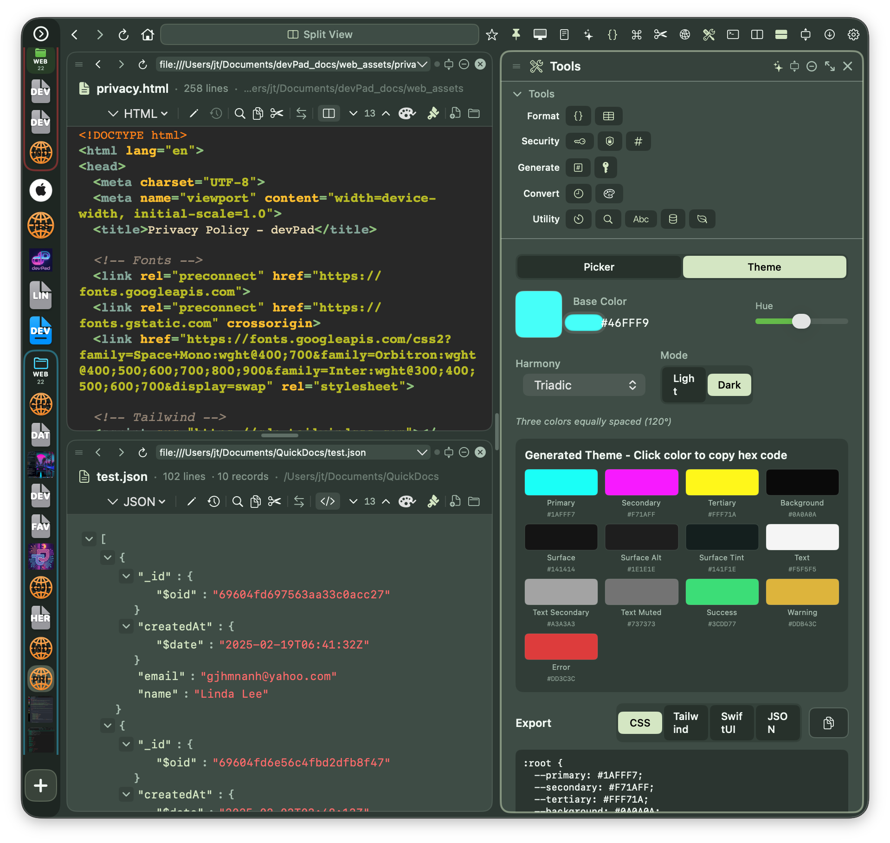Enable Dark mode in the Theme generator
The width and height of the screenshot is (890, 843).
pos(729,384)
